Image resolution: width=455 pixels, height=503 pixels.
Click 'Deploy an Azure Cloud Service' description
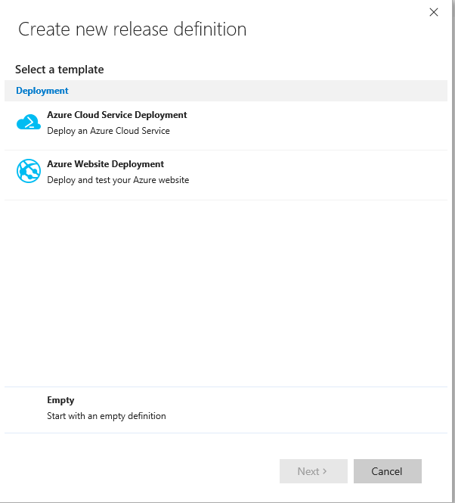pyautogui.click(x=108, y=131)
